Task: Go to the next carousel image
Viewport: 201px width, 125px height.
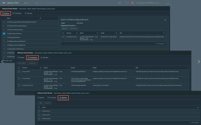Action: click(199, 62)
